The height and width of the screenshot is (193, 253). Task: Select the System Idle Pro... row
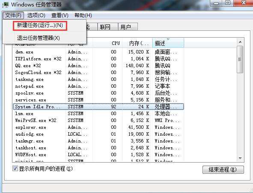pos(98,107)
